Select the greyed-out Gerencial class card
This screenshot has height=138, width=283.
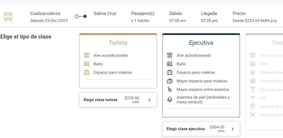point(264,82)
